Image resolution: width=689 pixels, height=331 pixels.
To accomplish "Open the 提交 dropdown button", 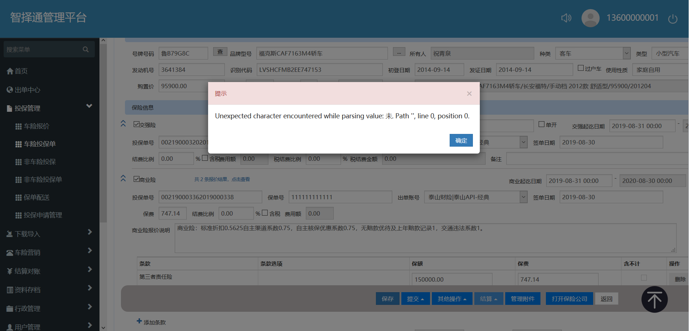I will 416,299.
